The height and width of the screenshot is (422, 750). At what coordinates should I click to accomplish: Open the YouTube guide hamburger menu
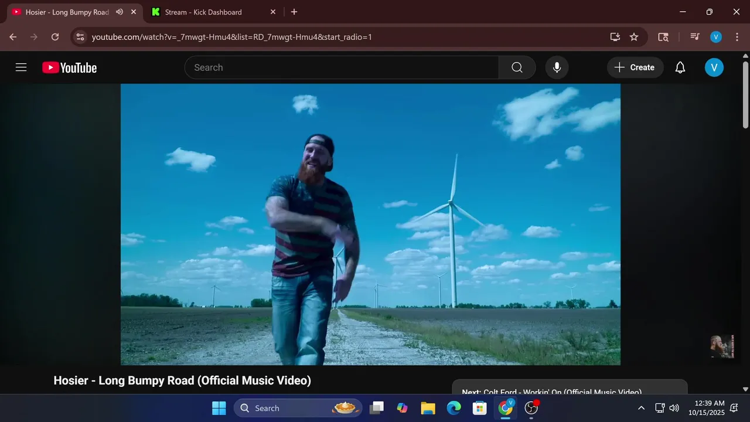[x=21, y=67]
